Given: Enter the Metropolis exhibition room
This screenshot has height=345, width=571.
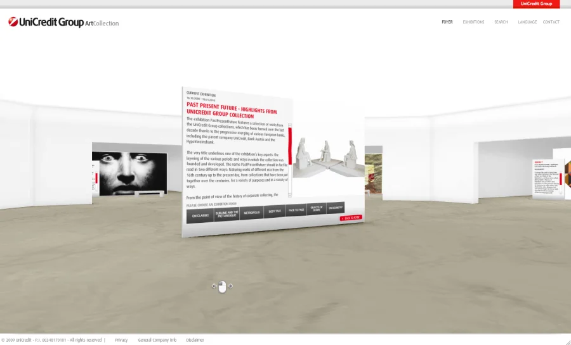Looking at the screenshot, I should pos(252,213).
